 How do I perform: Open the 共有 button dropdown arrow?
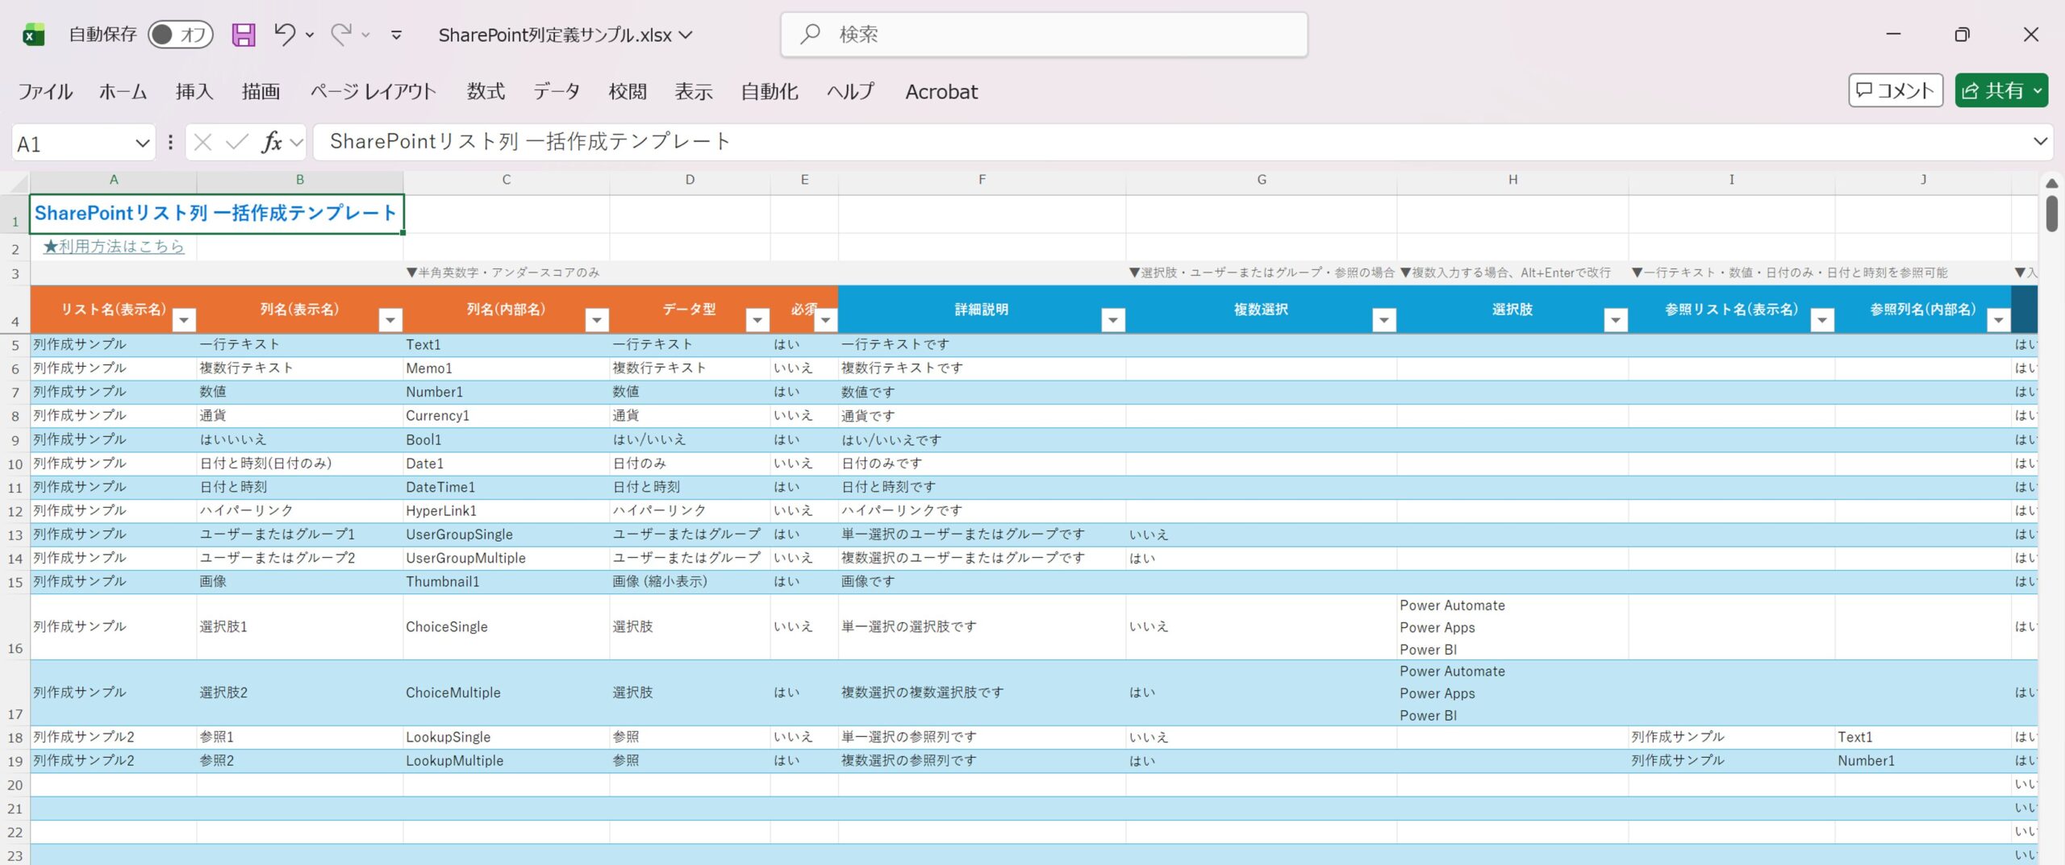(x=2038, y=90)
